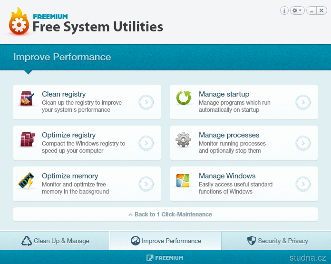Open info via the 'i' icon

pyautogui.click(x=284, y=10)
